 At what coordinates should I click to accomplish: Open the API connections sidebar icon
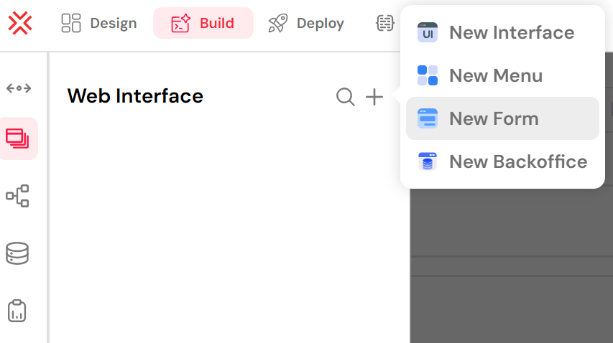coord(19,88)
